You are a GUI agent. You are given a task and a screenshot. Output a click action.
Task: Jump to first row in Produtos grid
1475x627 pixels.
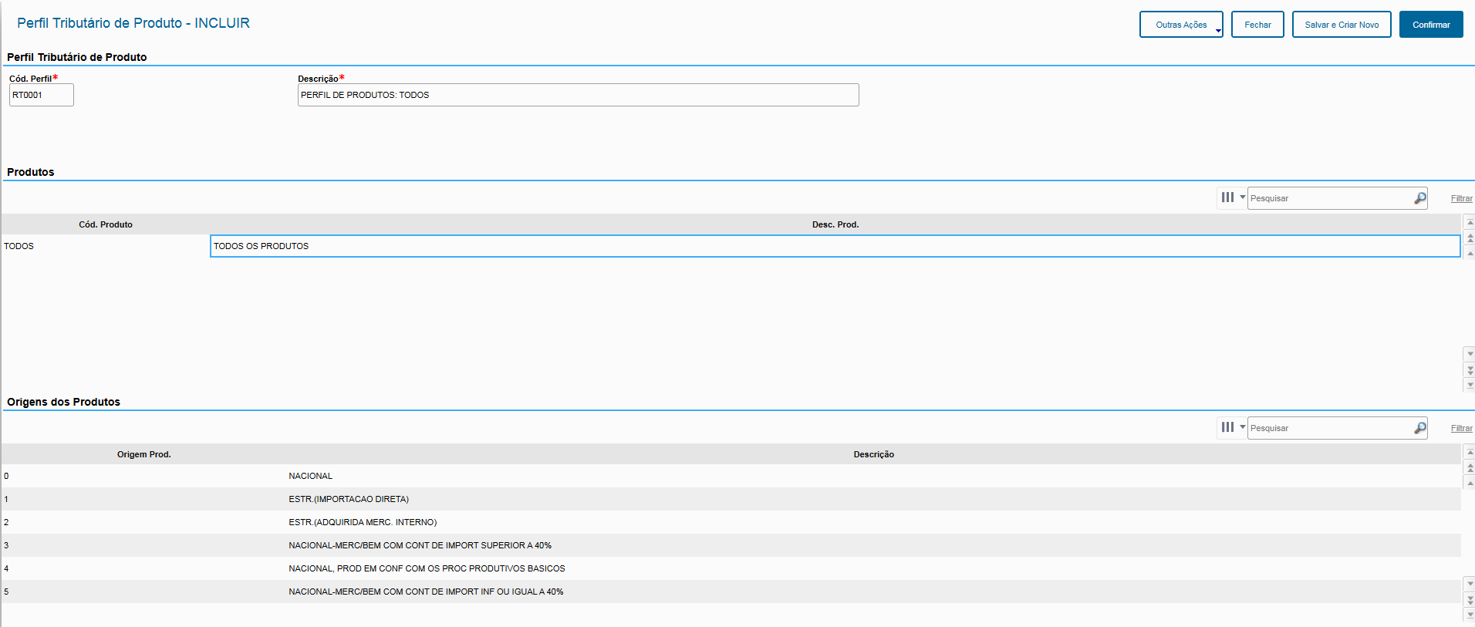[x=1470, y=222]
